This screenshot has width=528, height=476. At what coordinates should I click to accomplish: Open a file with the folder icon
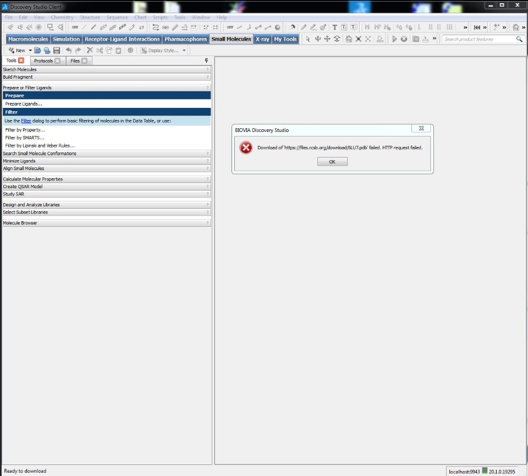click(37, 51)
